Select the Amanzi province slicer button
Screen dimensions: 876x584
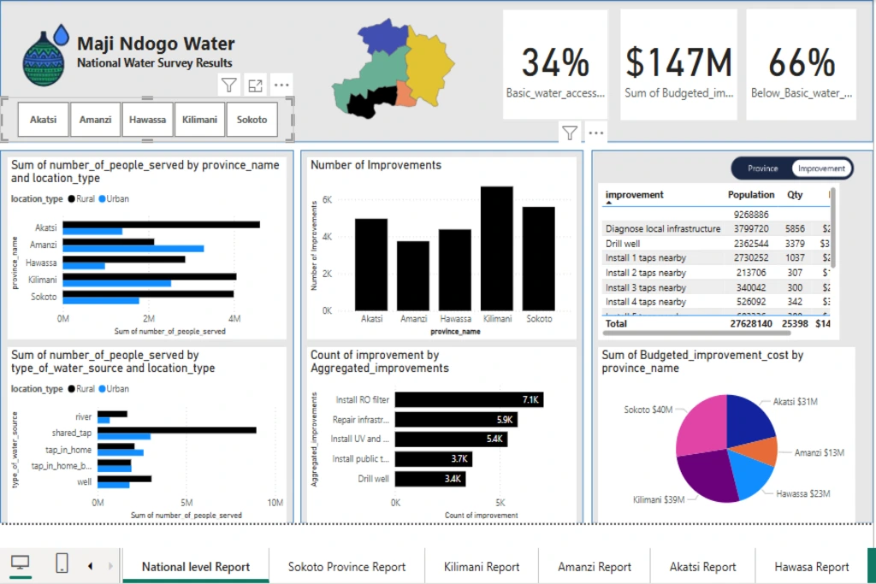pyautogui.click(x=95, y=120)
